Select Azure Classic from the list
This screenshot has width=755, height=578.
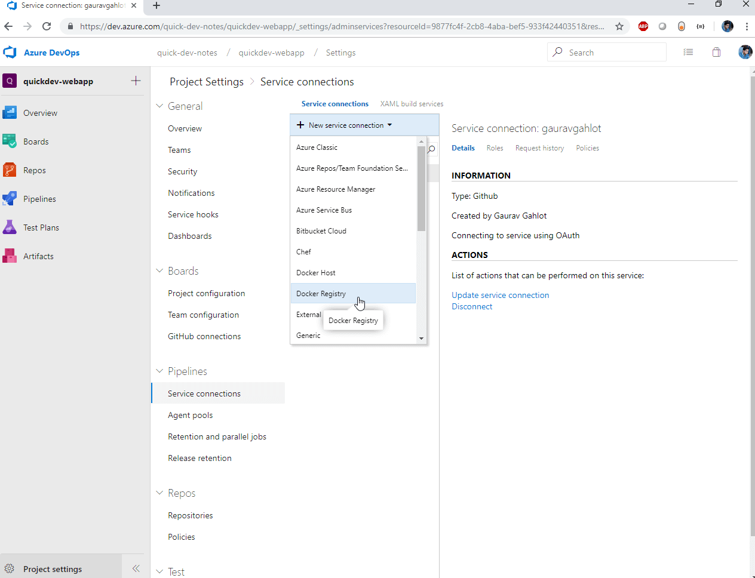[x=353, y=147]
